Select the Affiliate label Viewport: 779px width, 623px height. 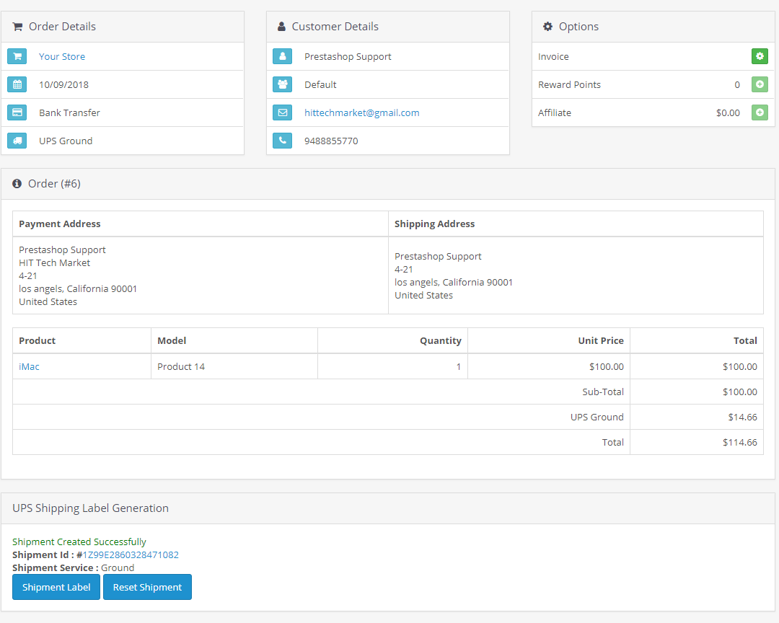[555, 112]
